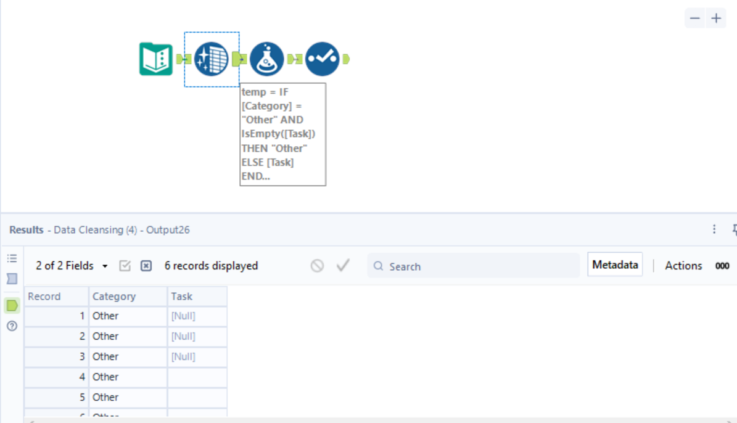Click the apply checkmark toggle in Results toolbar
This screenshot has width=737, height=423.
[343, 265]
